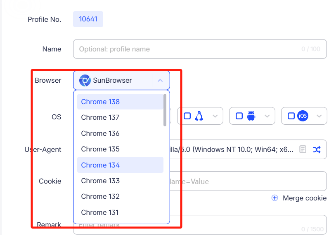
Task: Pick Chrome 134 option
Action: click(120, 165)
